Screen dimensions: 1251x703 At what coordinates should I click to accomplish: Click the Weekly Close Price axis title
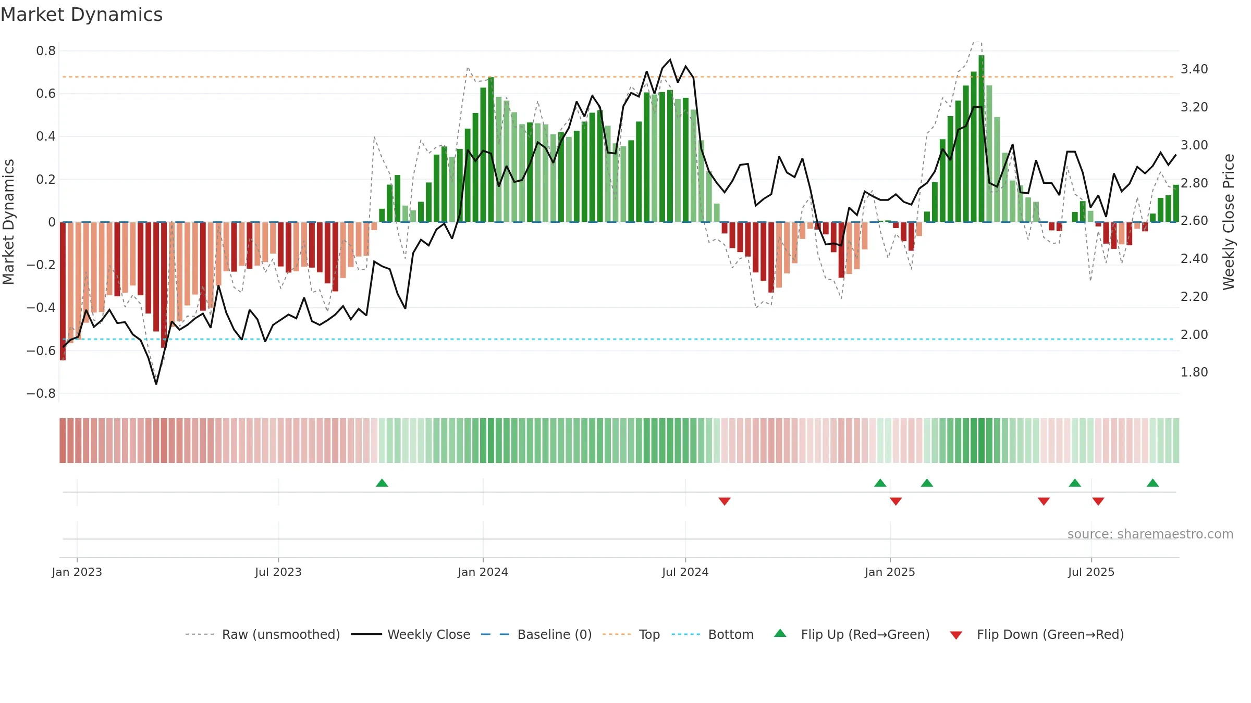tap(1229, 222)
